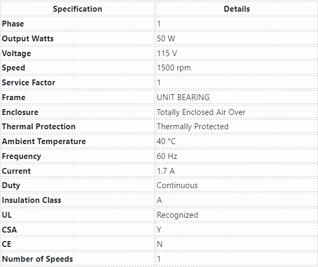
Task: Select the 50 W value cell
Action: (x=166, y=39)
